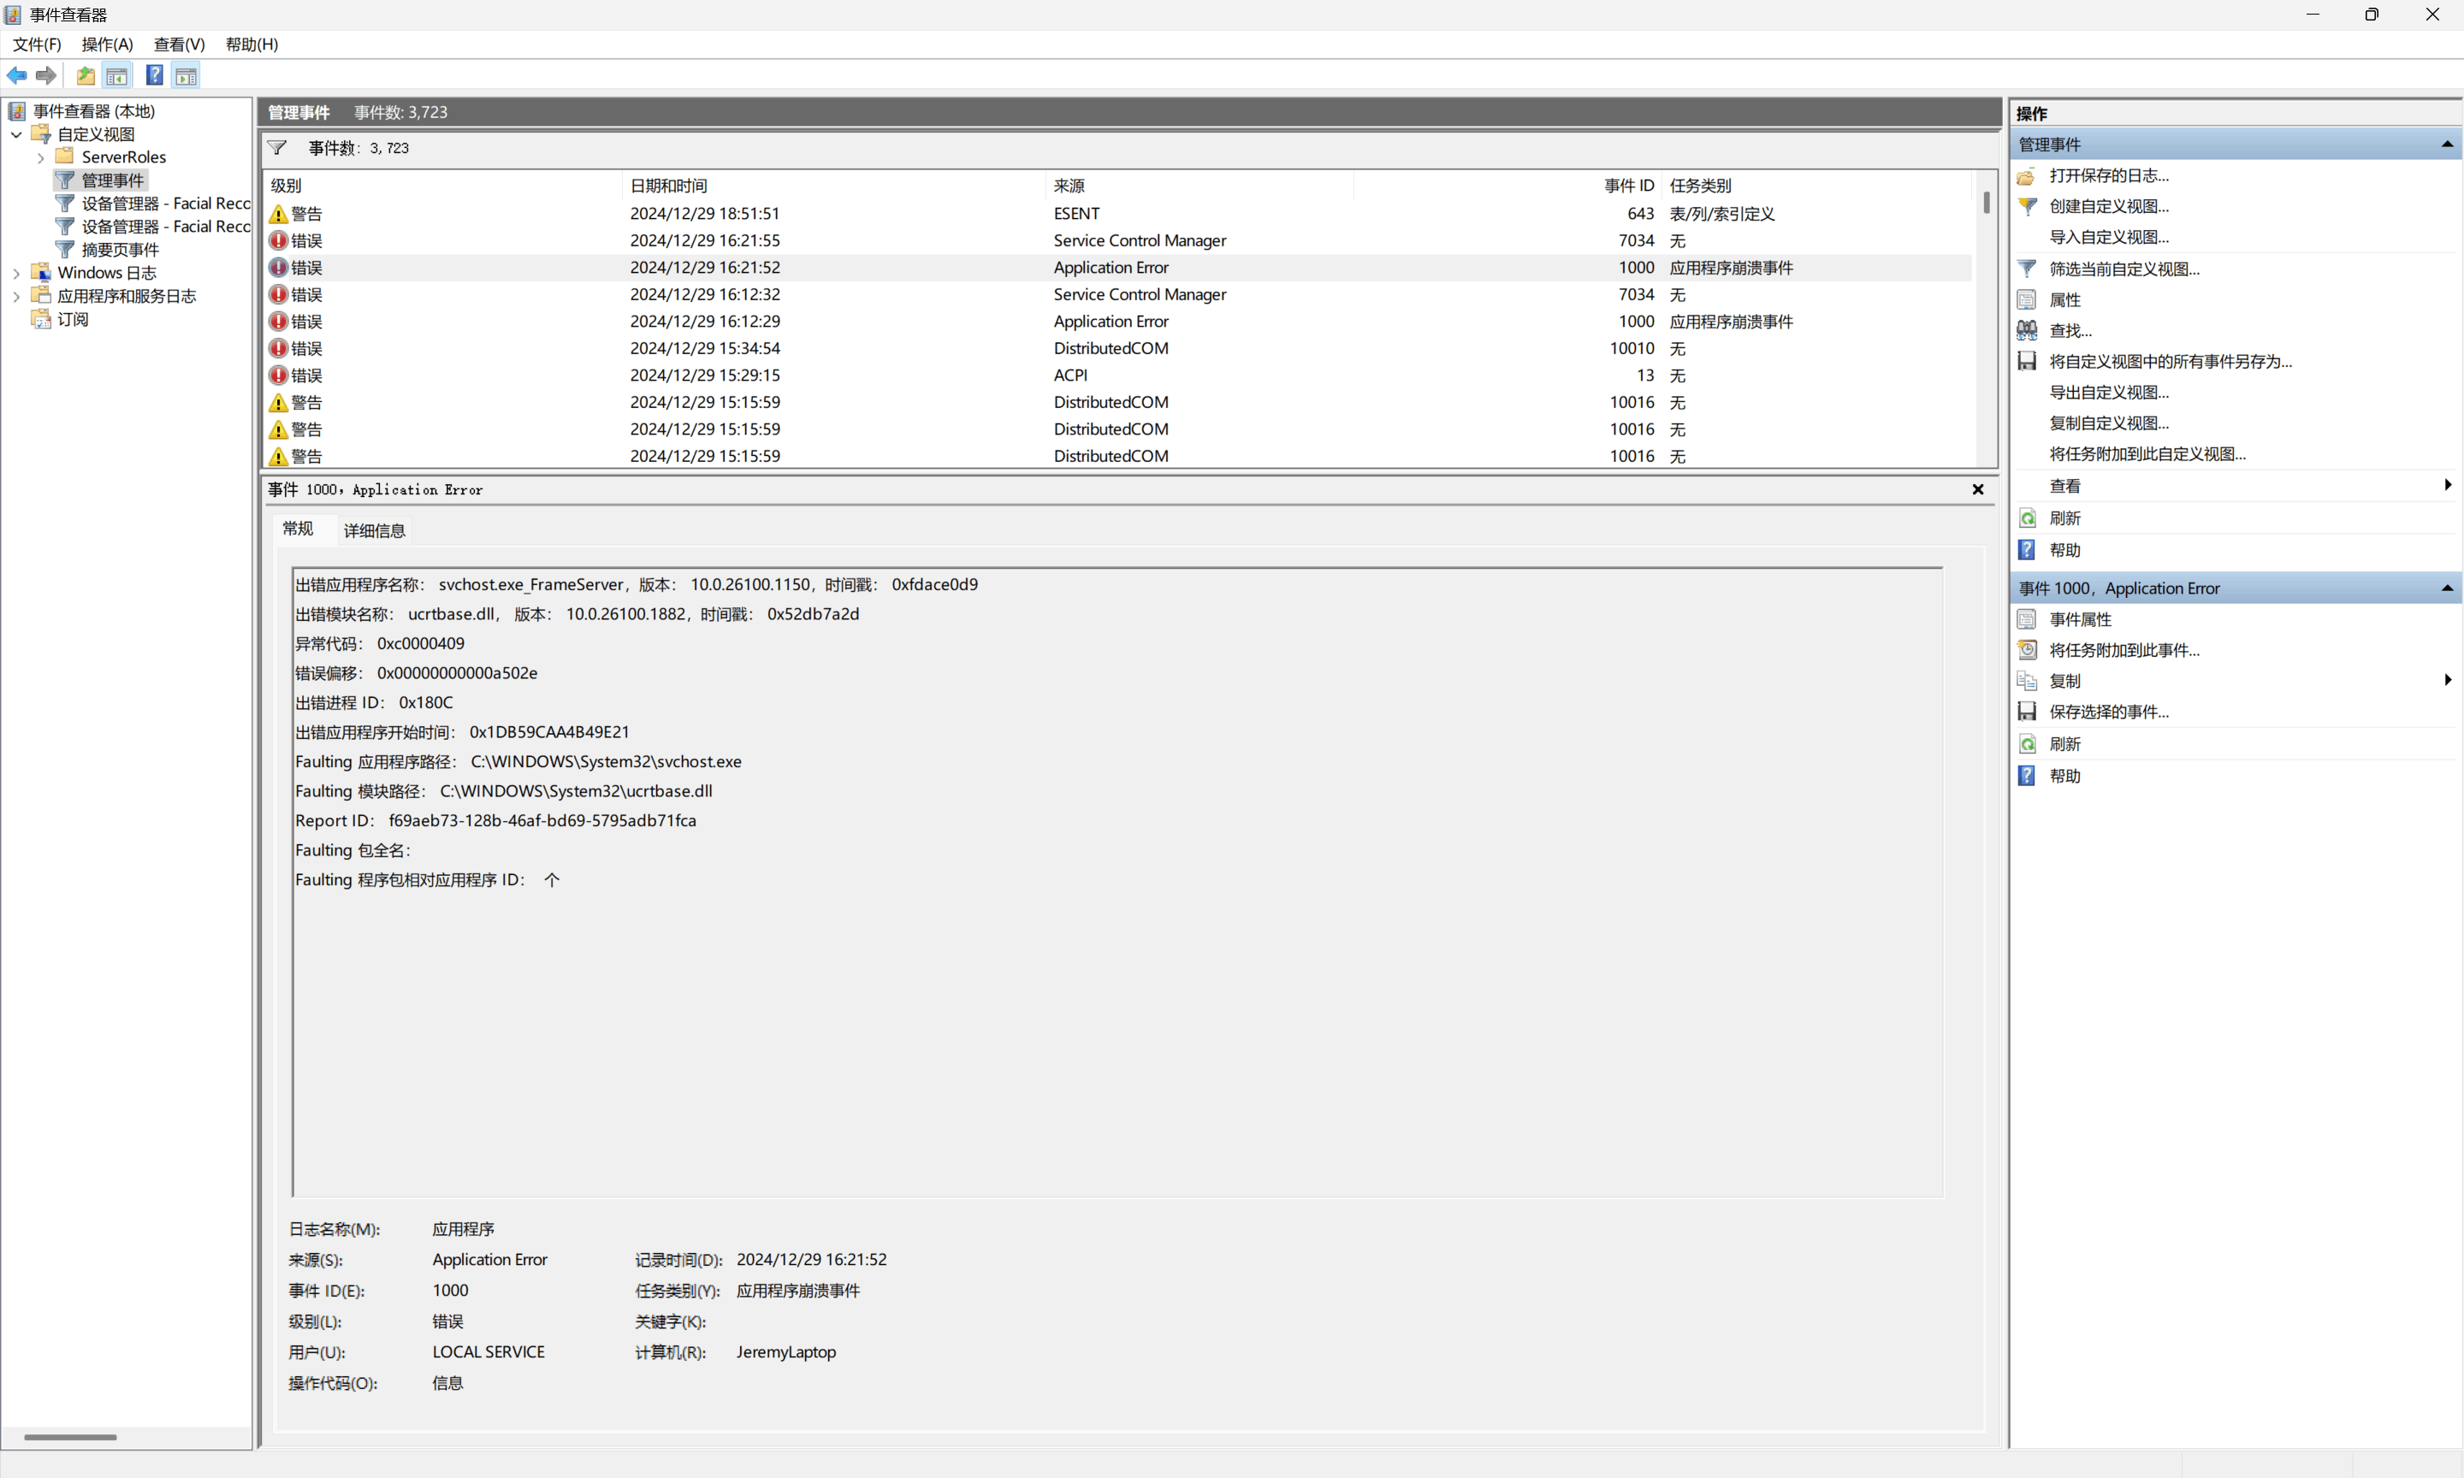The height and width of the screenshot is (1478, 2464).
Task: Click 打开保存的日志 folder icon
Action: 2027,176
